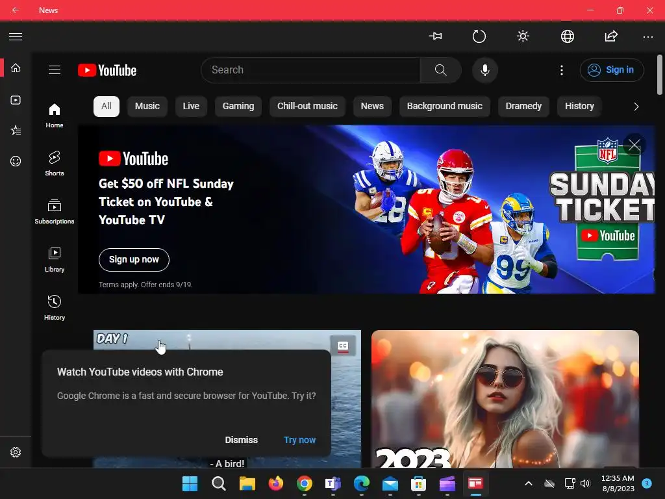Dismiss the Chrome suggestion popup
665x499 pixels.
[x=242, y=440]
